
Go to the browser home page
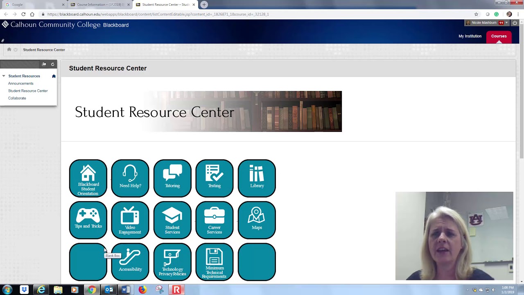click(32, 14)
